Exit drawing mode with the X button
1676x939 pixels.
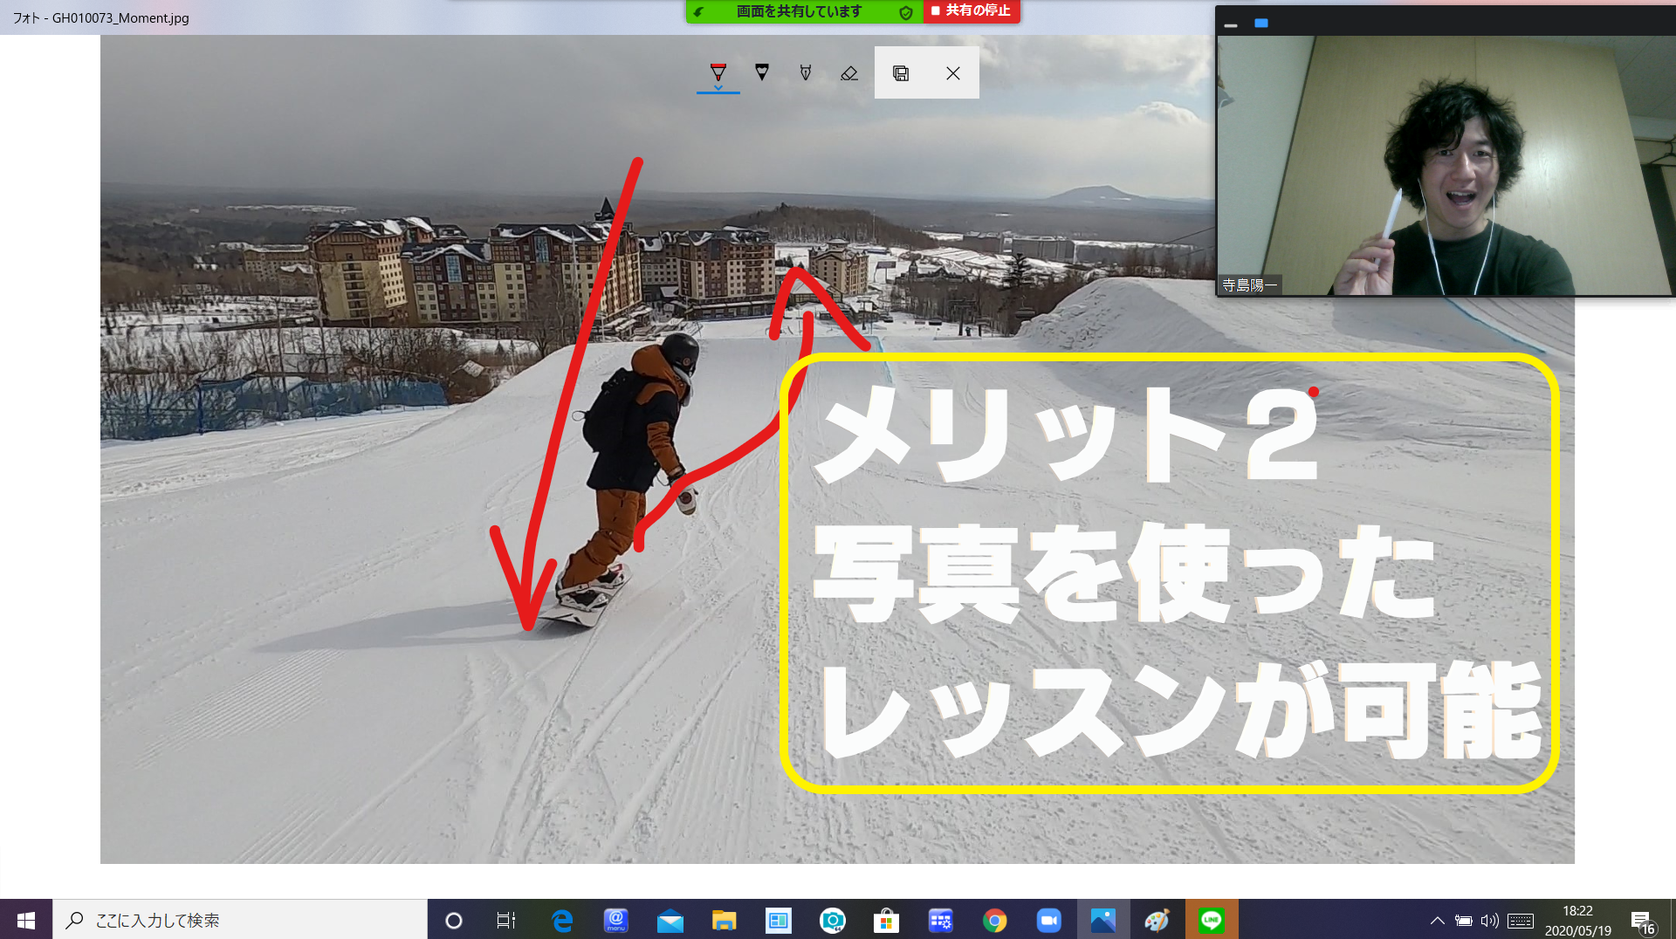(x=952, y=73)
